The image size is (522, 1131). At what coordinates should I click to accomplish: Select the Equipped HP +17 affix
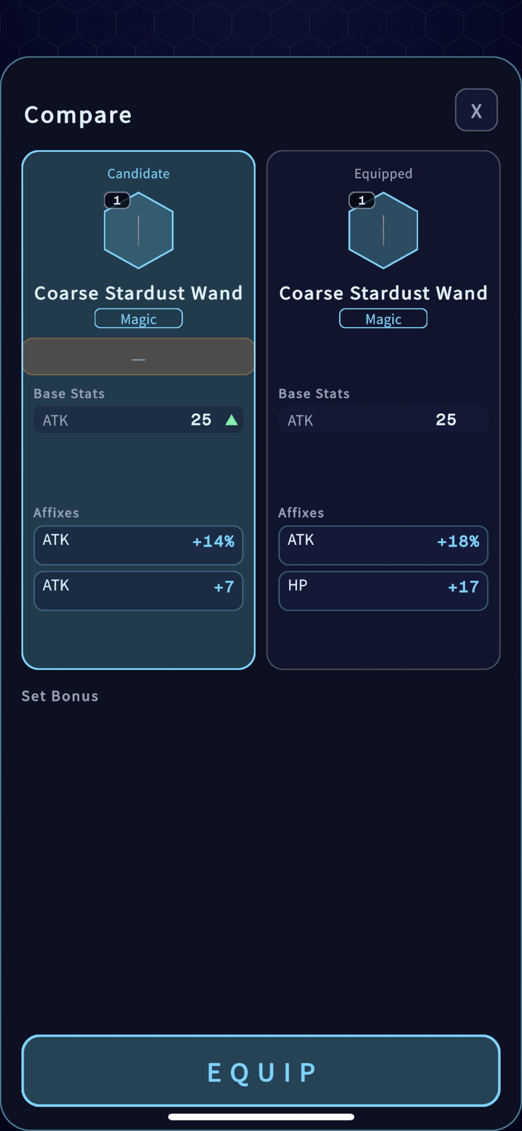click(383, 591)
